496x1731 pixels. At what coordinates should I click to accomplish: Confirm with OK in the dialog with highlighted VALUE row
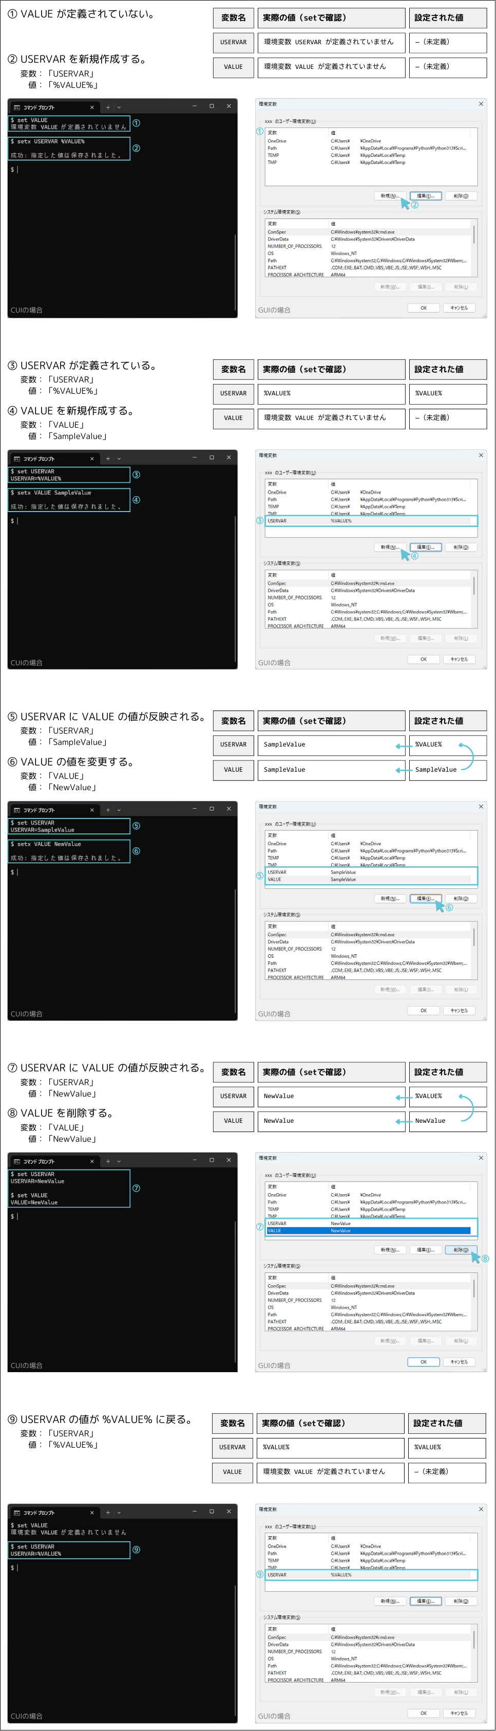point(424,1361)
